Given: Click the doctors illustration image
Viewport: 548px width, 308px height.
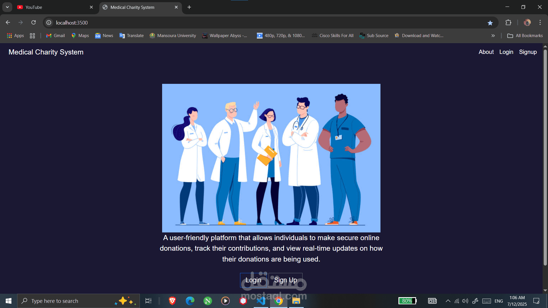Looking at the screenshot, I should click(271, 158).
